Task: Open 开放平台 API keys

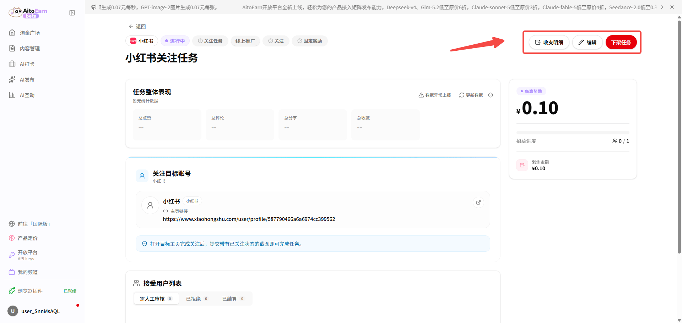Action: click(x=43, y=255)
